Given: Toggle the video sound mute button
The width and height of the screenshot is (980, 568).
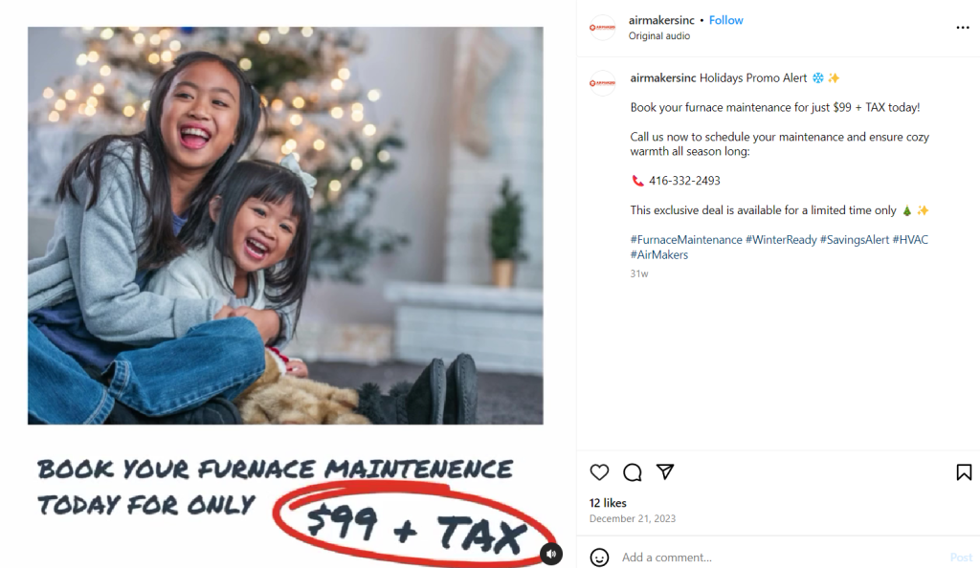Looking at the screenshot, I should [x=551, y=554].
